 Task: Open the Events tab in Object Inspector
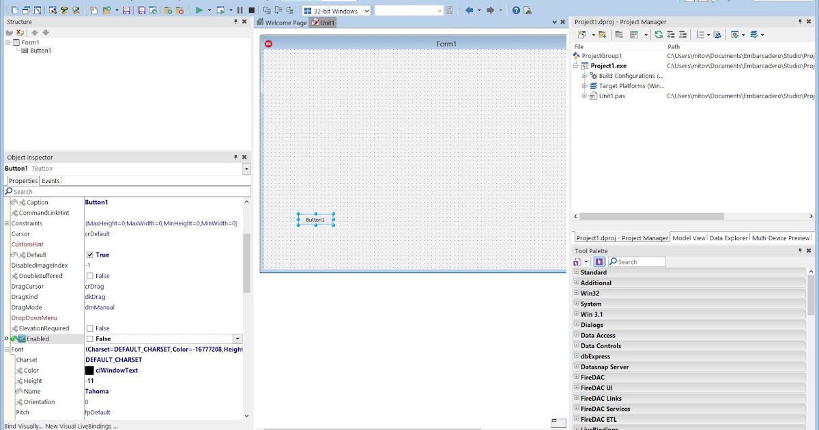pos(51,180)
